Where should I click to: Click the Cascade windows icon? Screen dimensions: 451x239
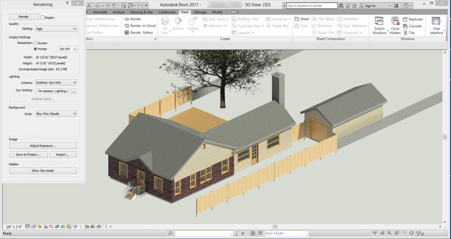(x=406, y=26)
